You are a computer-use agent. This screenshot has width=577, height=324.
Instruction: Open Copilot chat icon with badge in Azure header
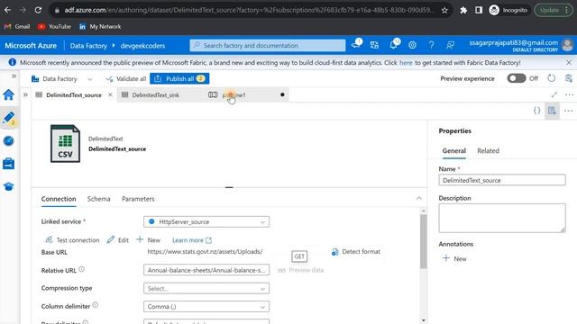(356, 44)
